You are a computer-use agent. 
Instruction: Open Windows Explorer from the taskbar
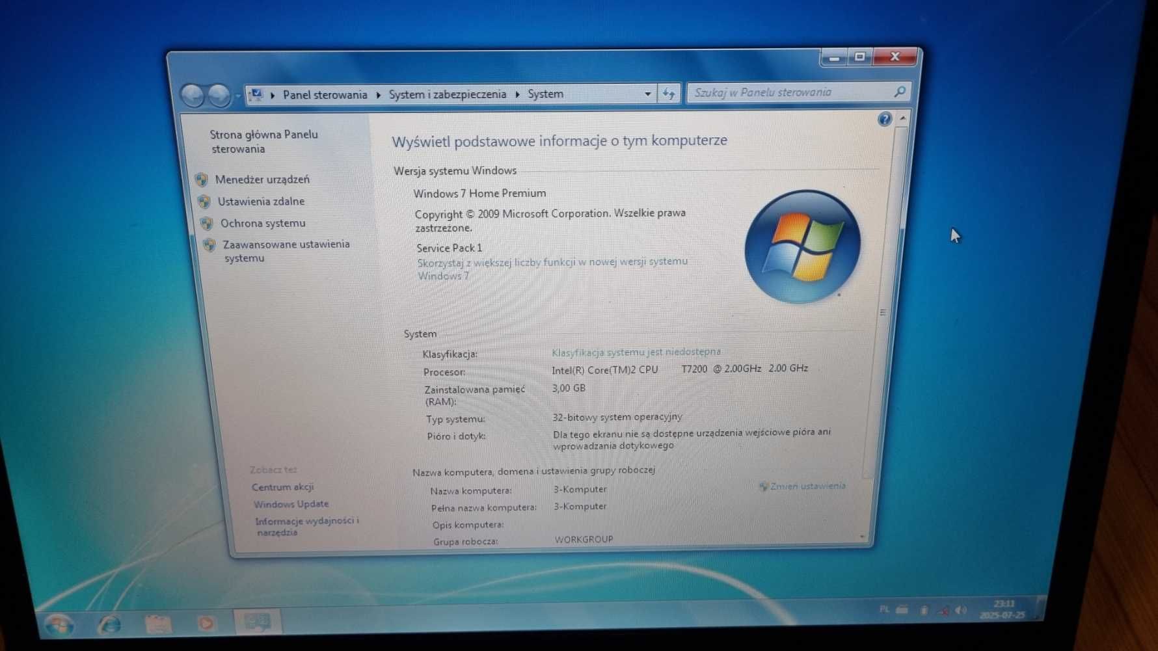157,624
